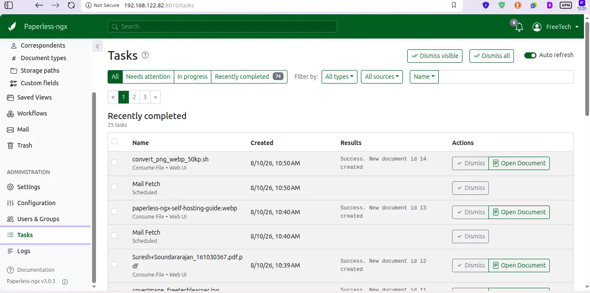Screen dimensions: 590x293
Task: Click the Created column header
Action: pyautogui.click(x=262, y=143)
